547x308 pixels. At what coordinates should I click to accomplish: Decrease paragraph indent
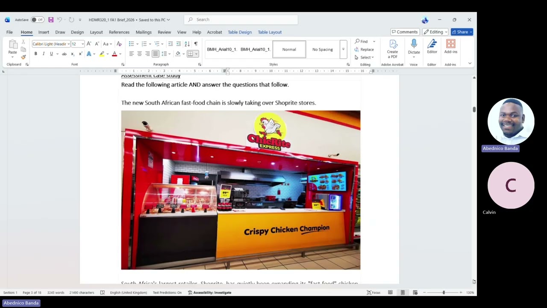[x=171, y=44]
